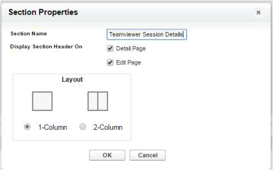274x177 pixels.
Task: Choose the 2-Column radio button
Action: 82,127
